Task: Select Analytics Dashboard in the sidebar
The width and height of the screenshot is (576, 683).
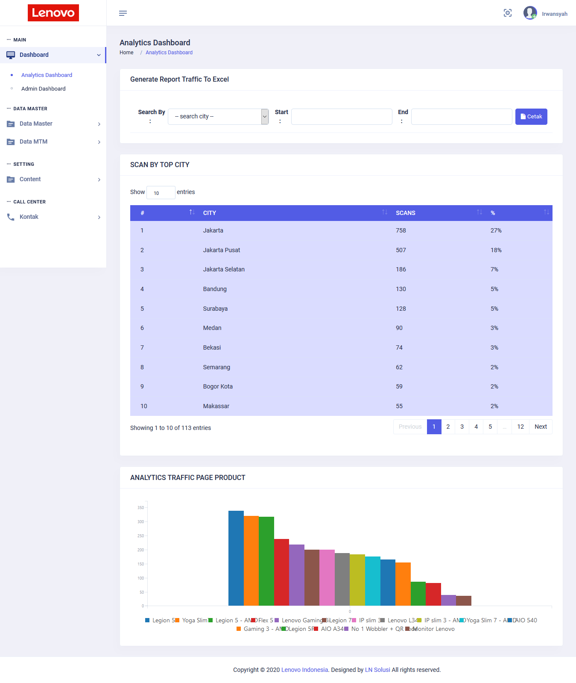Action: point(47,75)
